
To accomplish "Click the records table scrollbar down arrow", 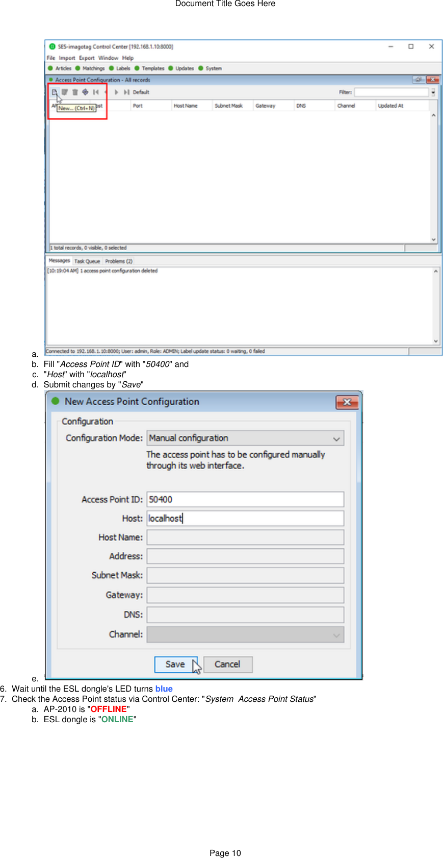I will (x=434, y=239).
